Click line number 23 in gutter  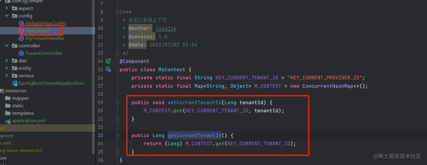pos(100,135)
